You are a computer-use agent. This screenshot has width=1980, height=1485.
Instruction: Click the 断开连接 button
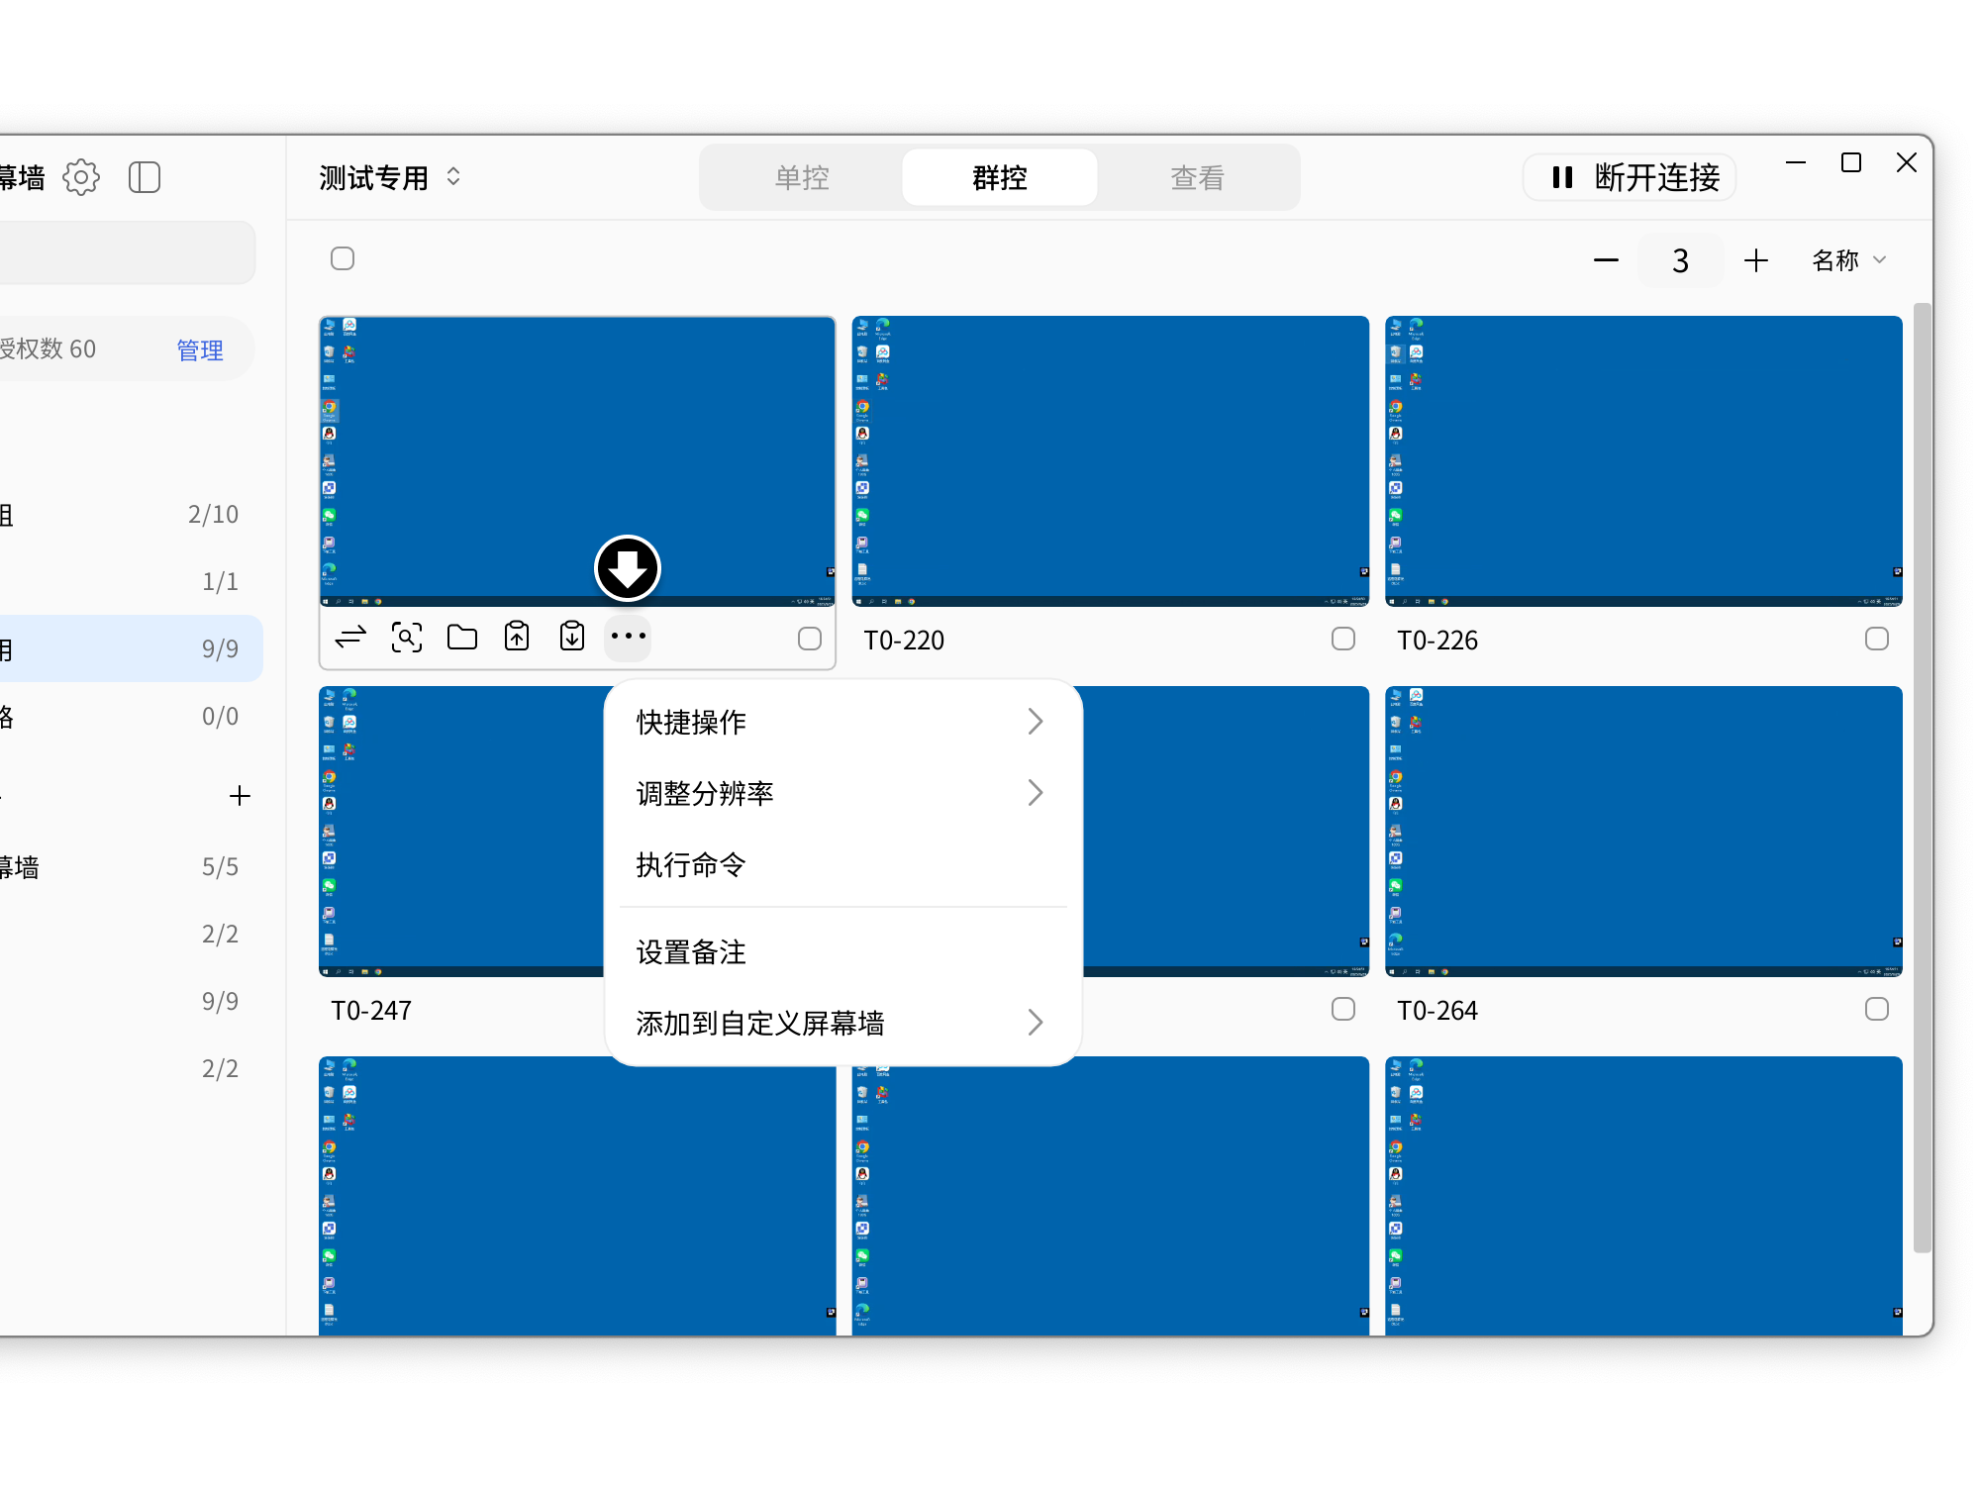tap(1628, 176)
